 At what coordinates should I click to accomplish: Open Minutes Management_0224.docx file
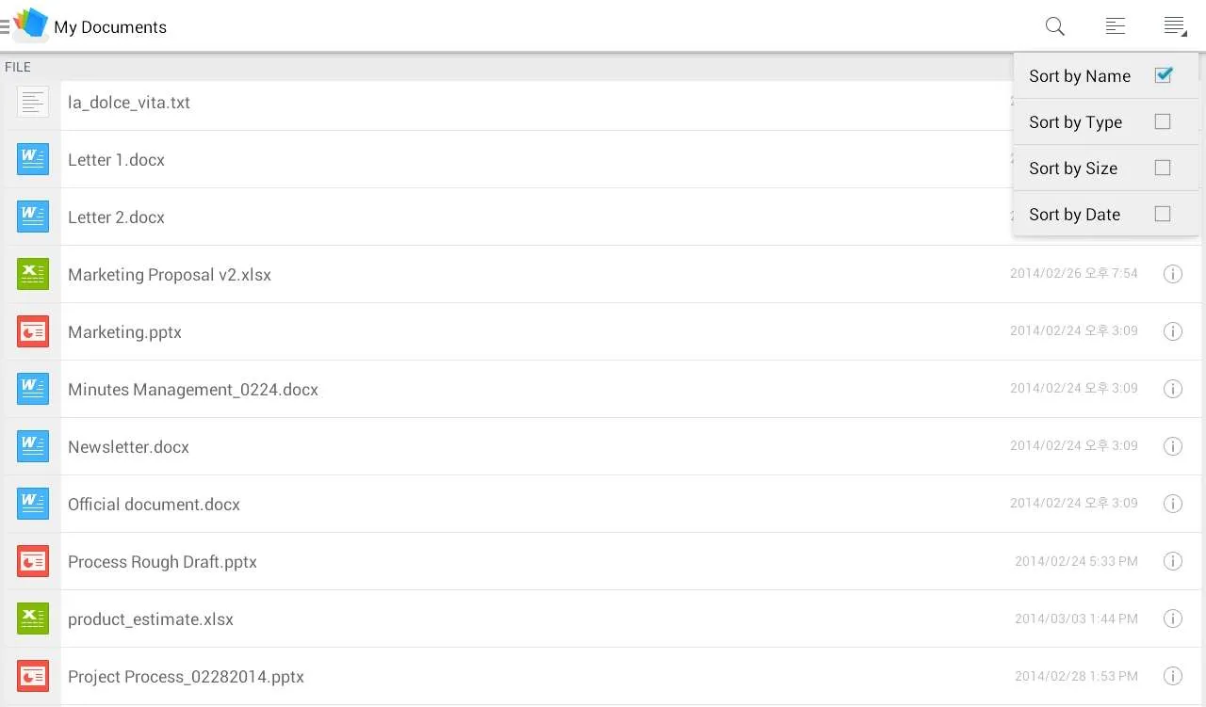[603, 389]
